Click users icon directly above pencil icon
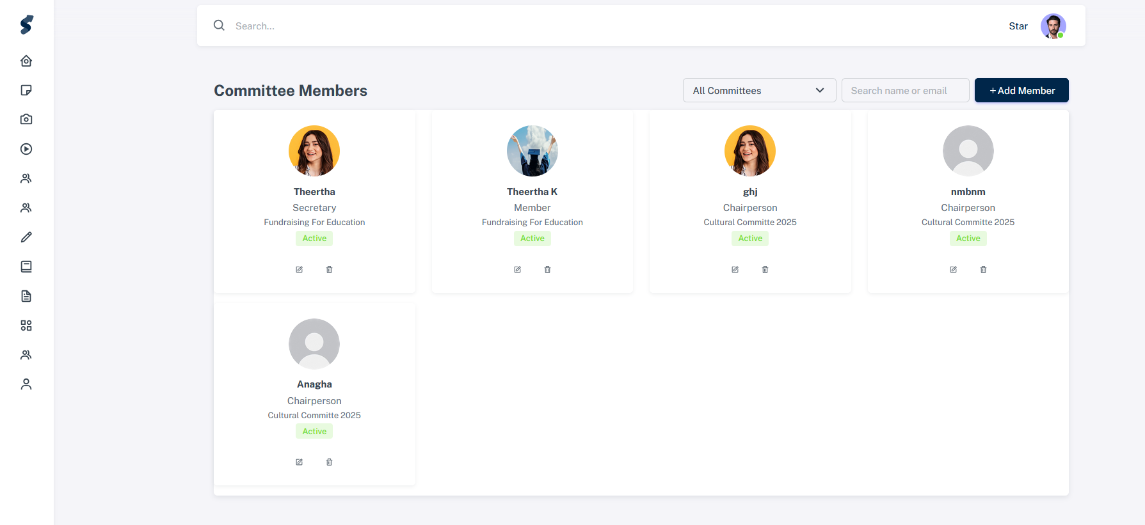The width and height of the screenshot is (1145, 525). [x=26, y=208]
